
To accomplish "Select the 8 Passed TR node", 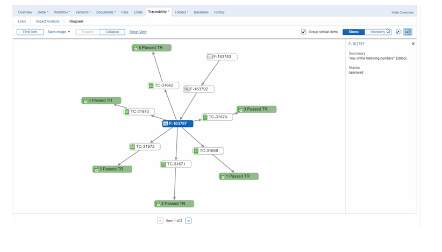I will point(152,48).
